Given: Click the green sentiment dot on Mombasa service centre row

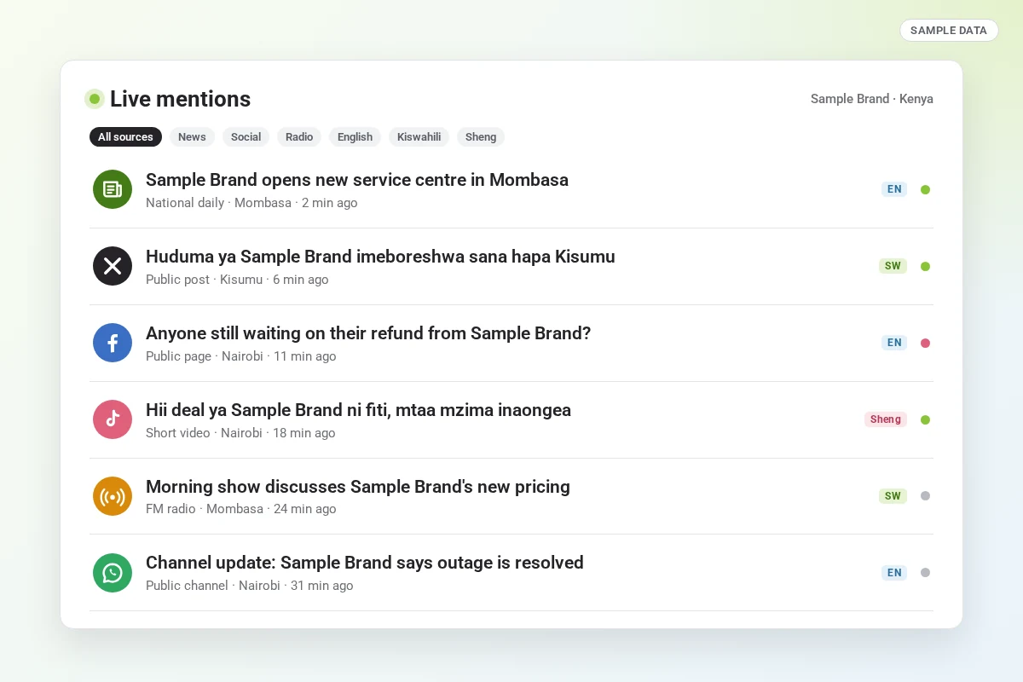Looking at the screenshot, I should pos(925,189).
